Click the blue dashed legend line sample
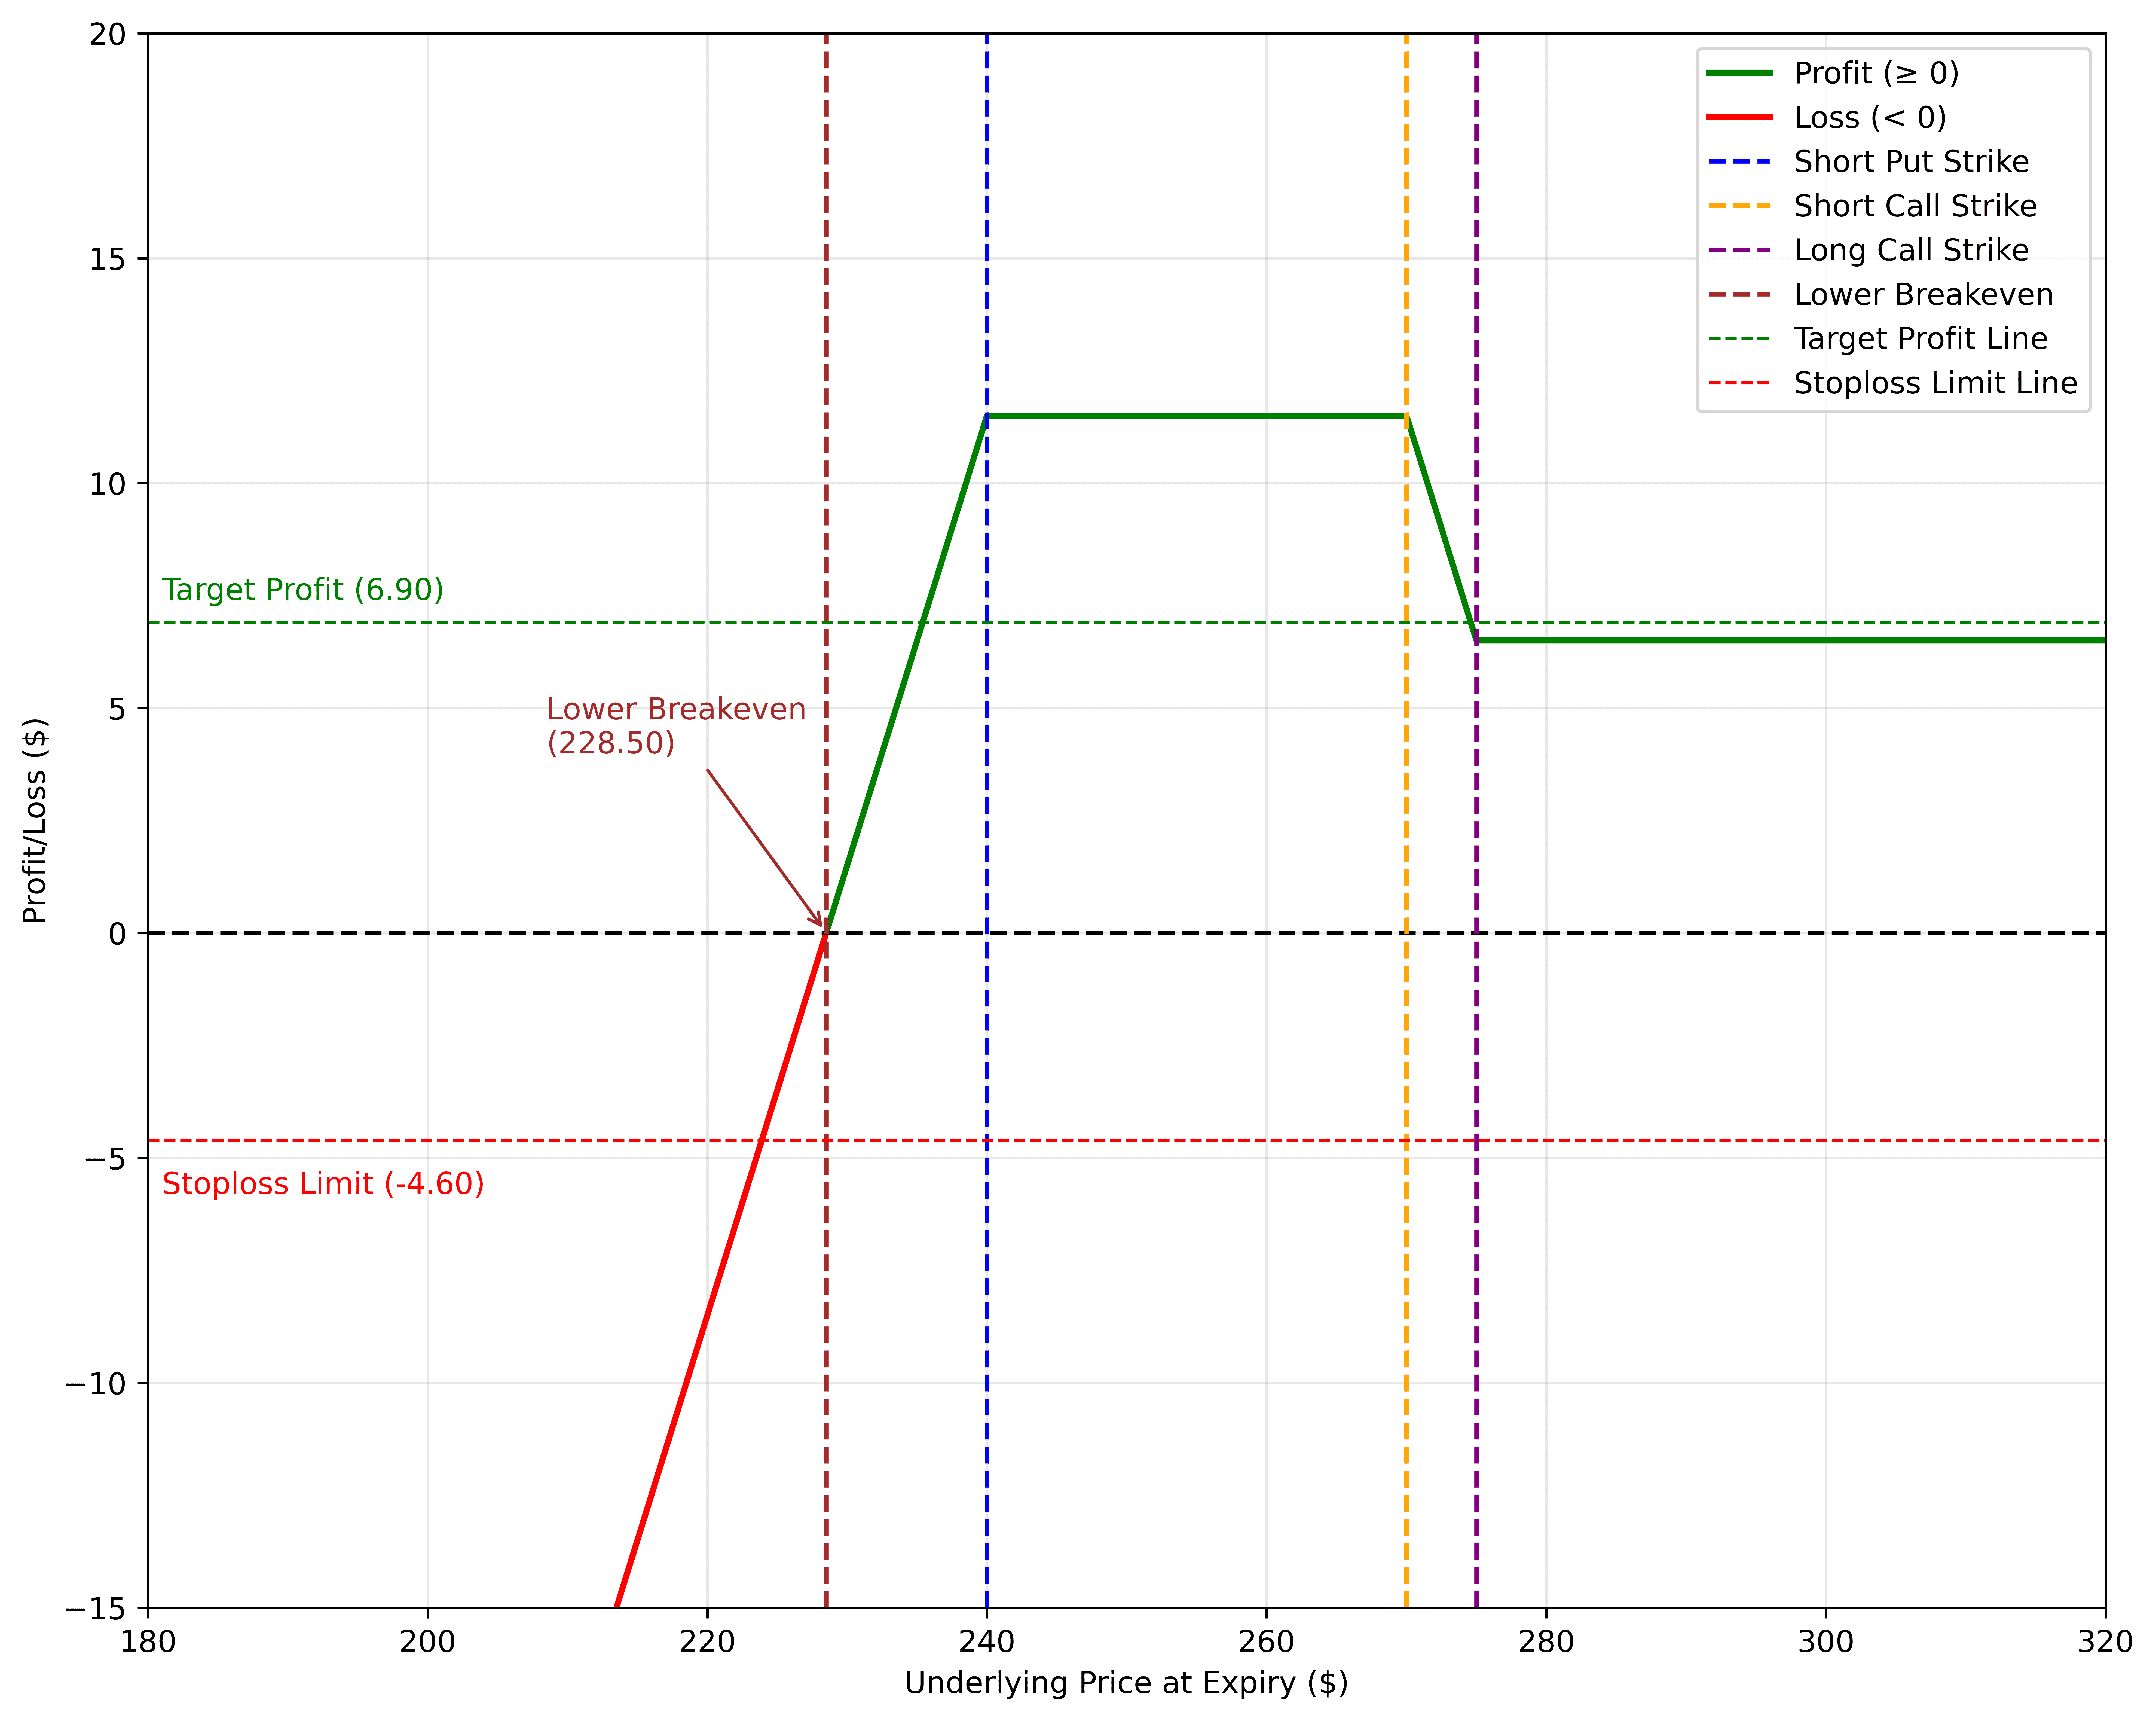This screenshot has height=1721, width=2156. coord(1739,162)
